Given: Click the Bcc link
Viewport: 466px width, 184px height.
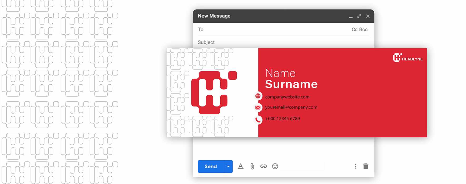Looking at the screenshot, I should click(363, 29).
